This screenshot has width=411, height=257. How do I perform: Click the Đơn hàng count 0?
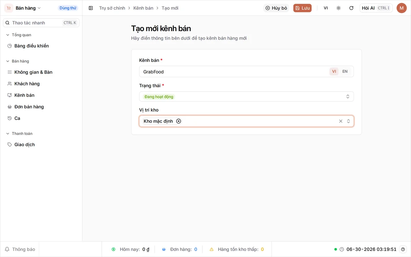tap(196, 249)
